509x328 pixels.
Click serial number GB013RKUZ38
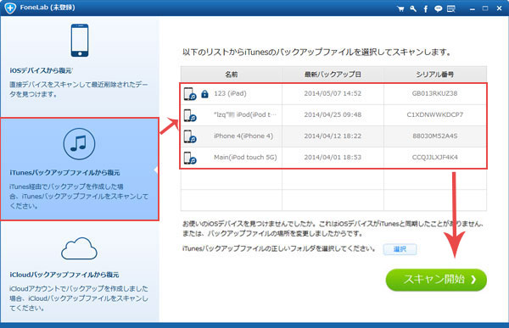click(434, 93)
